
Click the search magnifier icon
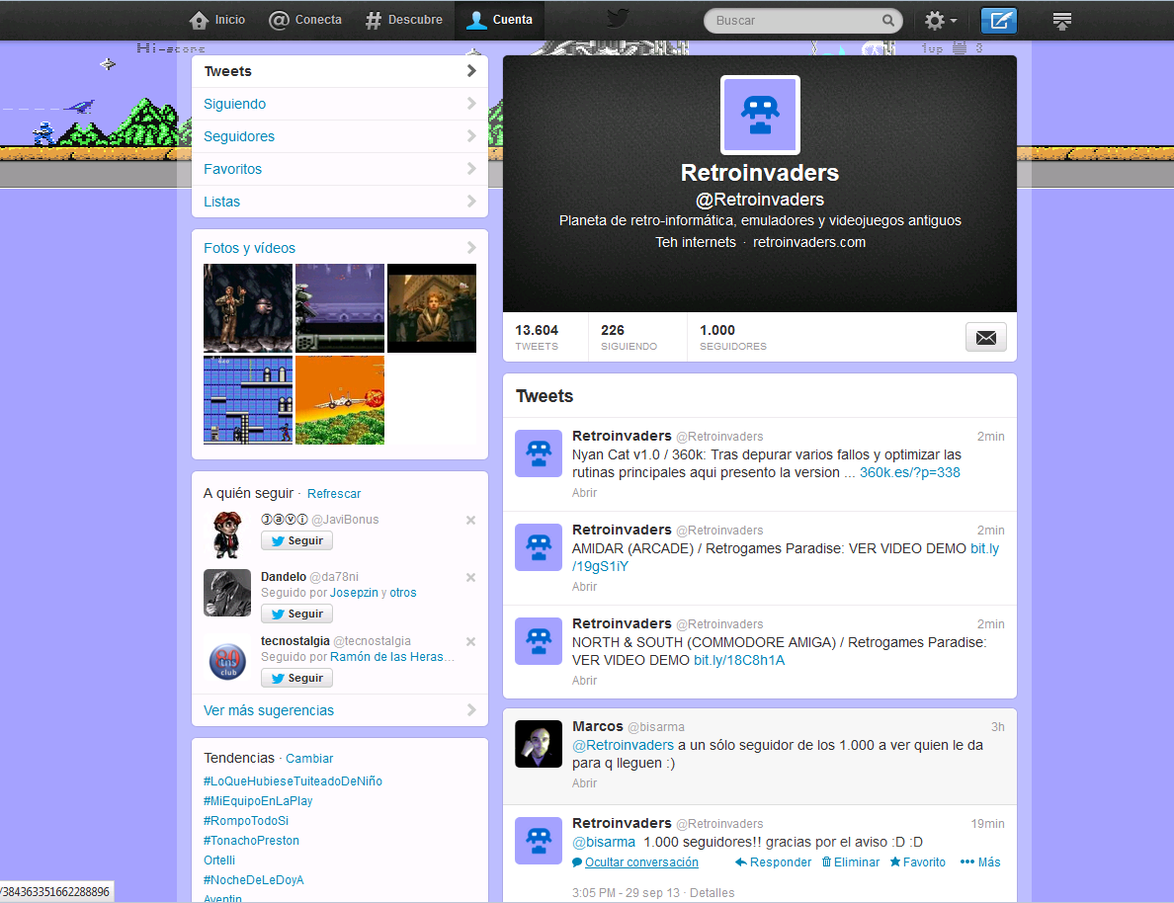pos(888,20)
